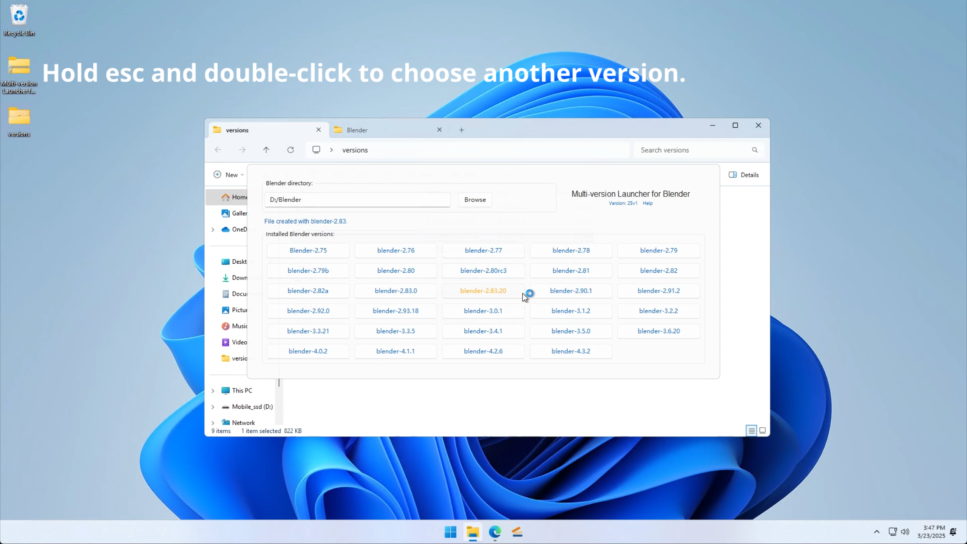The width and height of the screenshot is (967, 544).
Task: Expand OneDrive in navigation pane
Action: click(x=213, y=229)
